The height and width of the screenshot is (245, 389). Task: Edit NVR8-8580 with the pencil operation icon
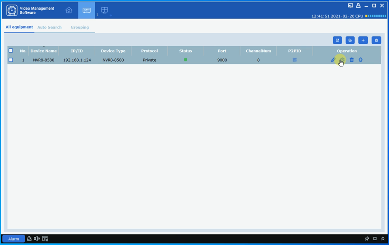pos(333,60)
